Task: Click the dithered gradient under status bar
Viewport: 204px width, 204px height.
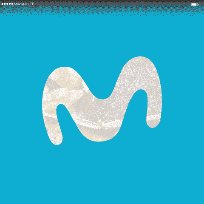Action: pyautogui.click(x=102, y=11)
